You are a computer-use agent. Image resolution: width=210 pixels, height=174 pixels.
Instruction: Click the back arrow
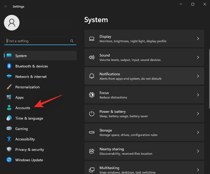click(6, 6)
